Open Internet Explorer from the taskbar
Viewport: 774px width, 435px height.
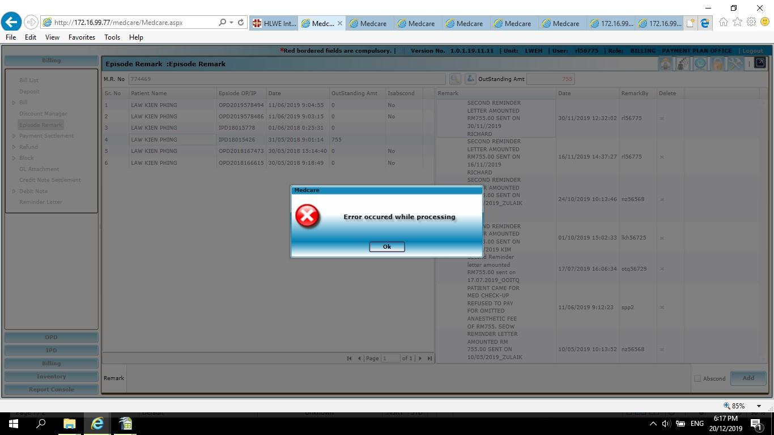tap(97, 424)
